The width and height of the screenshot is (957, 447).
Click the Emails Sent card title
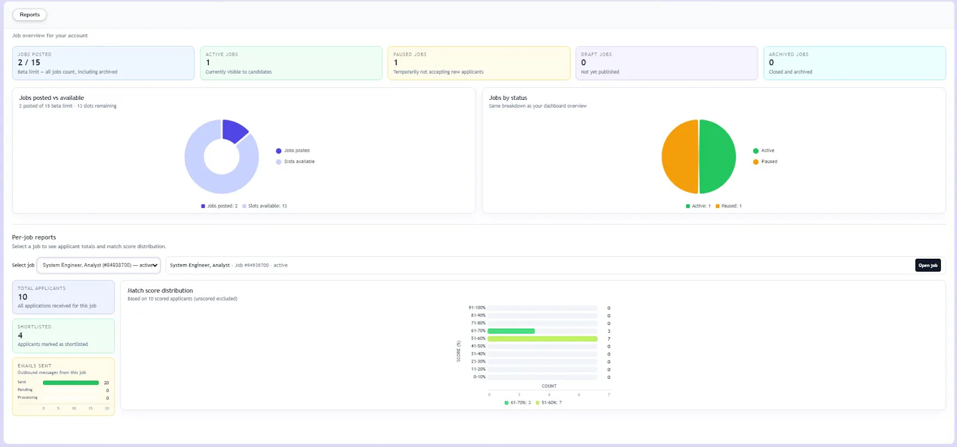click(35, 366)
